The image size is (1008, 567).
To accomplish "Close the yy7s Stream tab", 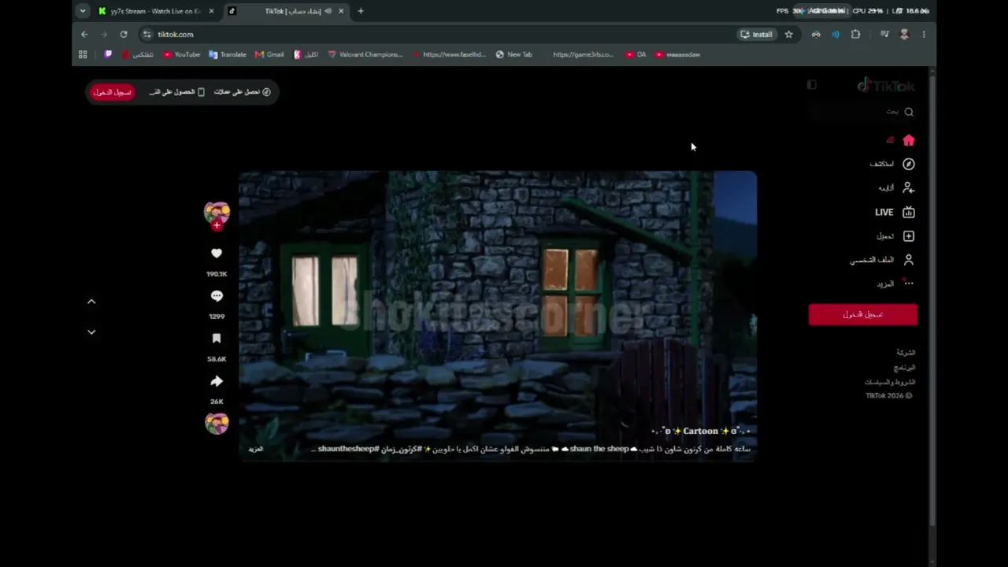I will tap(211, 11).
